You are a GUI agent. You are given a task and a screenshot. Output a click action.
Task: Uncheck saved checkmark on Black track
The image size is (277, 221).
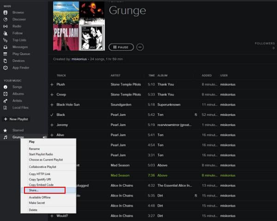52,115
